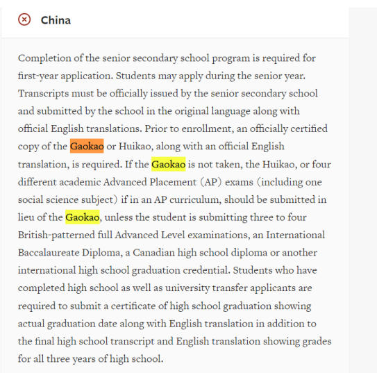Click 'social science subject' text
The width and height of the screenshot is (377, 373).
[x=66, y=199]
